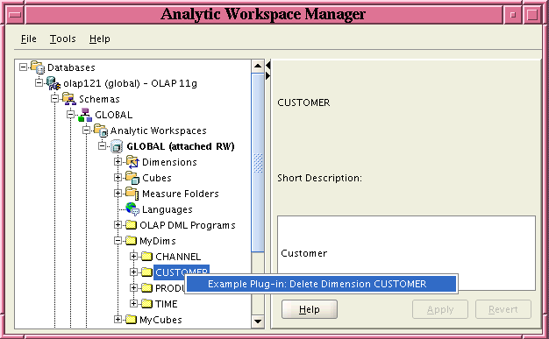Click the Help button in details panel
This screenshot has height=339, width=549.
310,309
